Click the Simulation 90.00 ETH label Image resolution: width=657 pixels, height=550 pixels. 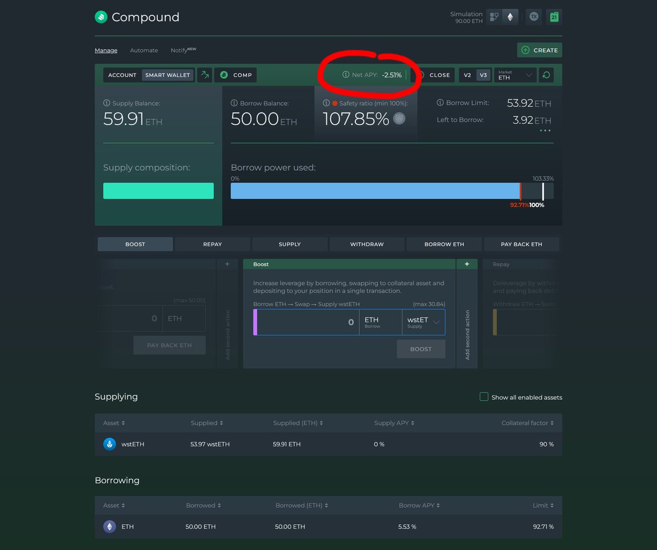466,18
